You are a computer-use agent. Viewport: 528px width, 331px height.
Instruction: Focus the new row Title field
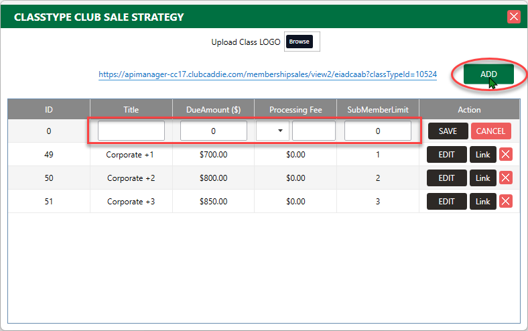(x=131, y=131)
